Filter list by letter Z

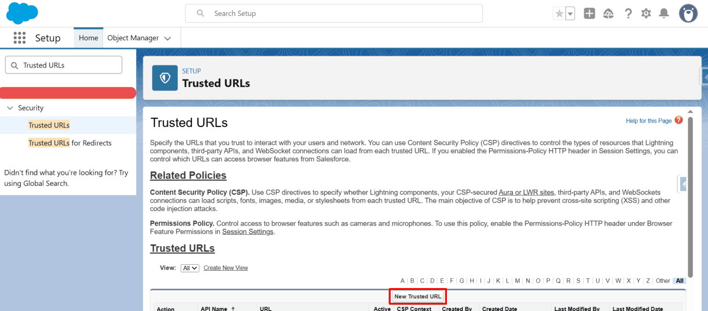648,281
